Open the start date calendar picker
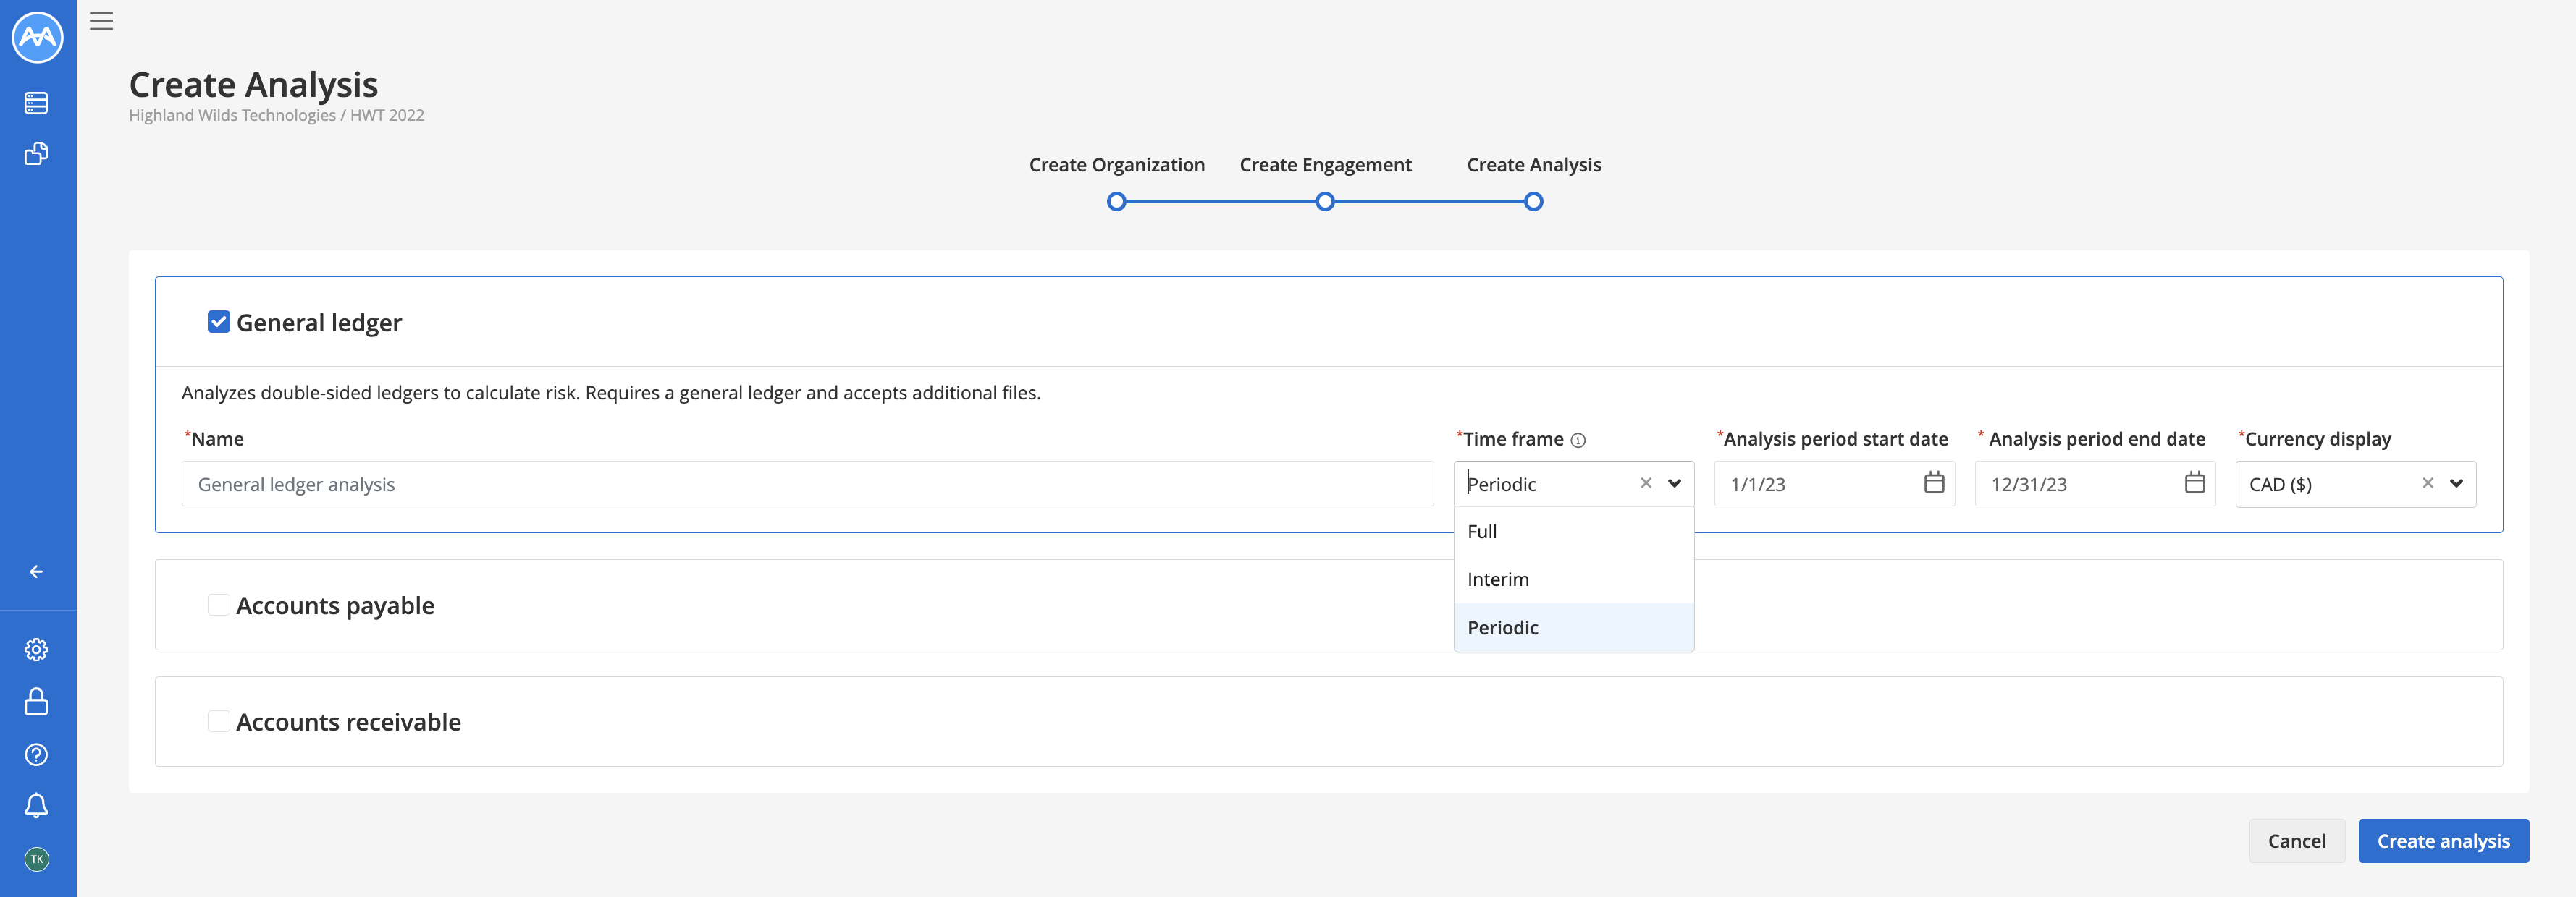The image size is (2576, 897). [1933, 483]
